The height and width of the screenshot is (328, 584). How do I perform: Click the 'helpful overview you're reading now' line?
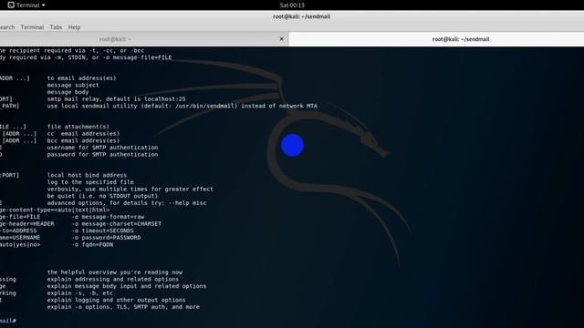pos(115,272)
